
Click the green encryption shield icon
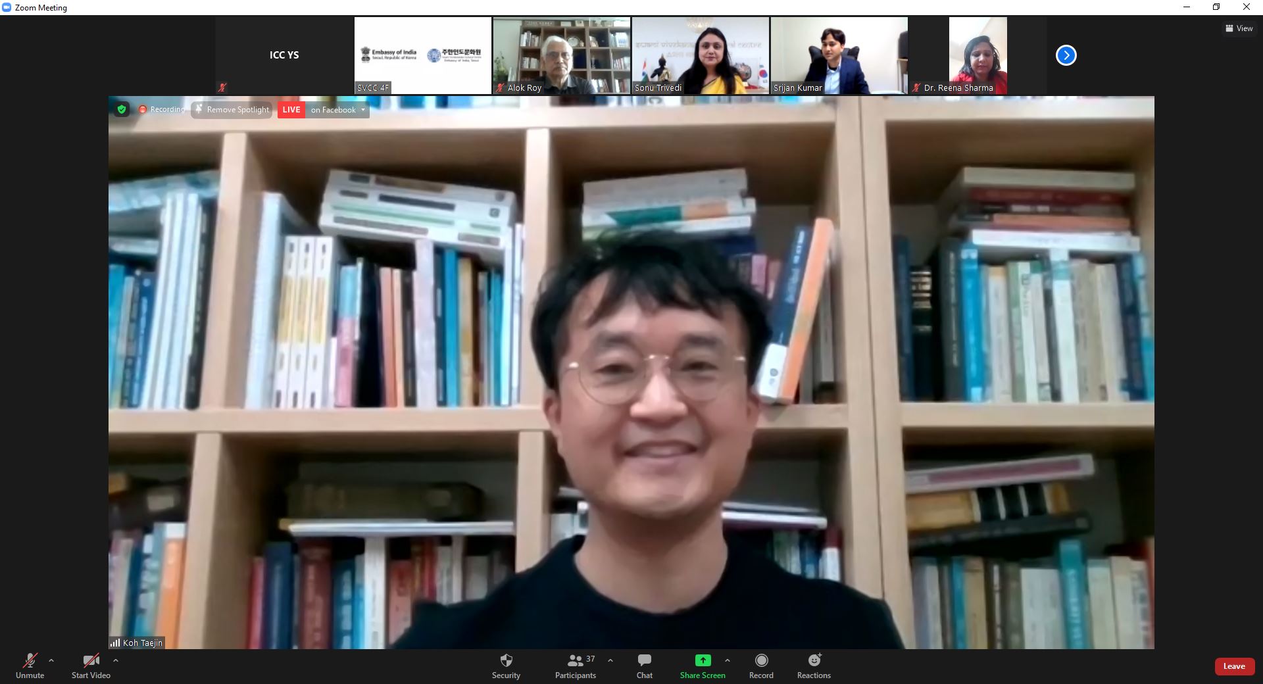pyautogui.click(x=122, y=110)
